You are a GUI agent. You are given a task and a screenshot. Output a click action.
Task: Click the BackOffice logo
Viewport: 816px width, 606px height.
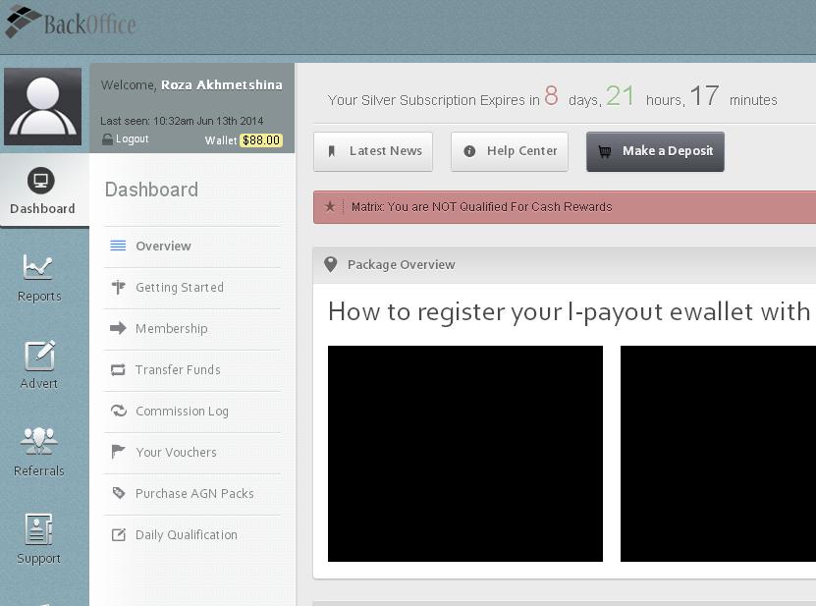(x=71, y=22)
